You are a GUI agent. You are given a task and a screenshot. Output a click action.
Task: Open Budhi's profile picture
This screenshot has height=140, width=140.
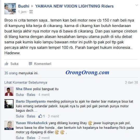[x=10, y=9]
